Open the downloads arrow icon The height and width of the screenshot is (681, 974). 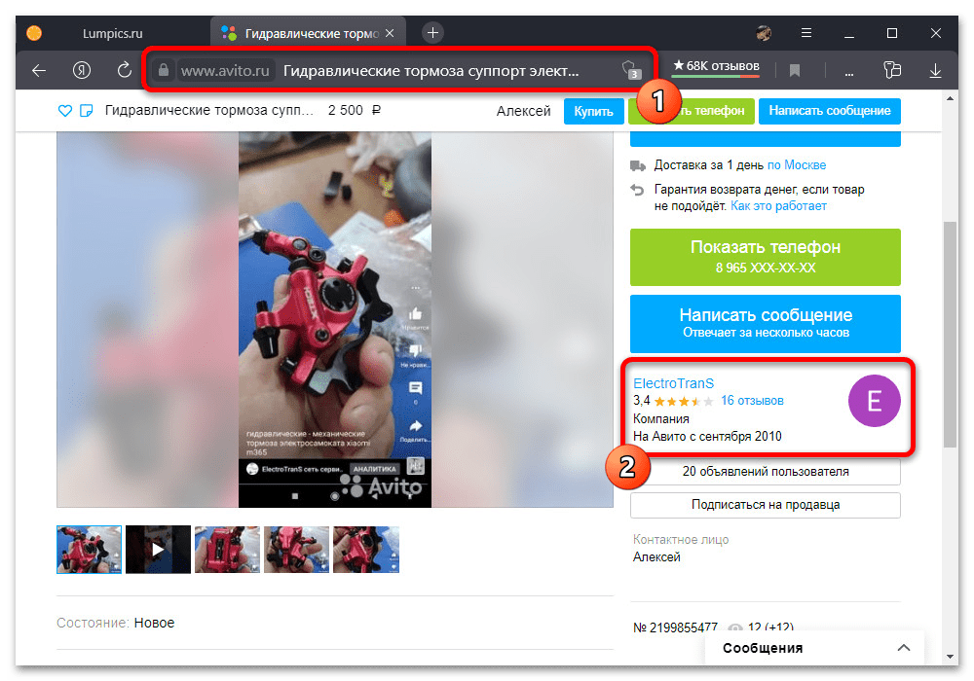pos(935,70)
